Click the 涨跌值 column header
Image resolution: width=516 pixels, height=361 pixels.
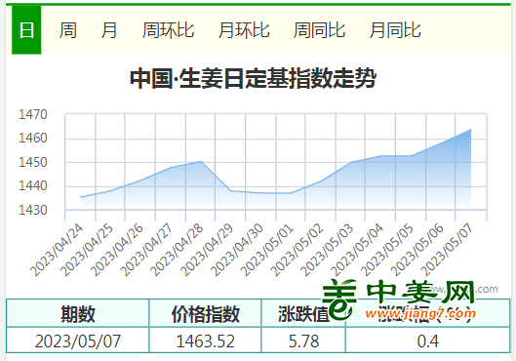click(303, 313)
